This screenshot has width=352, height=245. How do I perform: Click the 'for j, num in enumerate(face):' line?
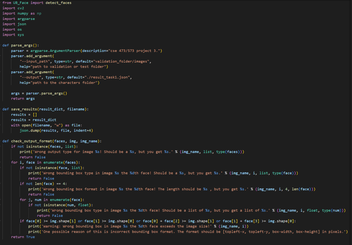click(52, 200)
